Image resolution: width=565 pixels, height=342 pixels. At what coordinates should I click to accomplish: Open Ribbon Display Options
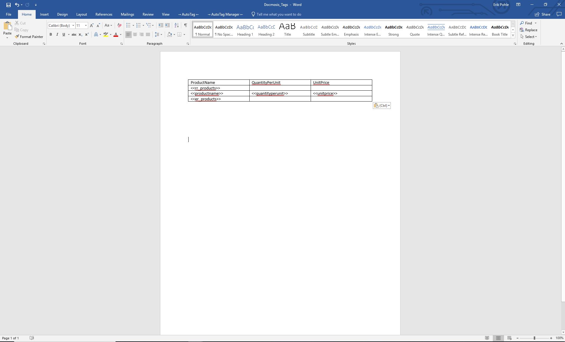click(x=518, y=5)
